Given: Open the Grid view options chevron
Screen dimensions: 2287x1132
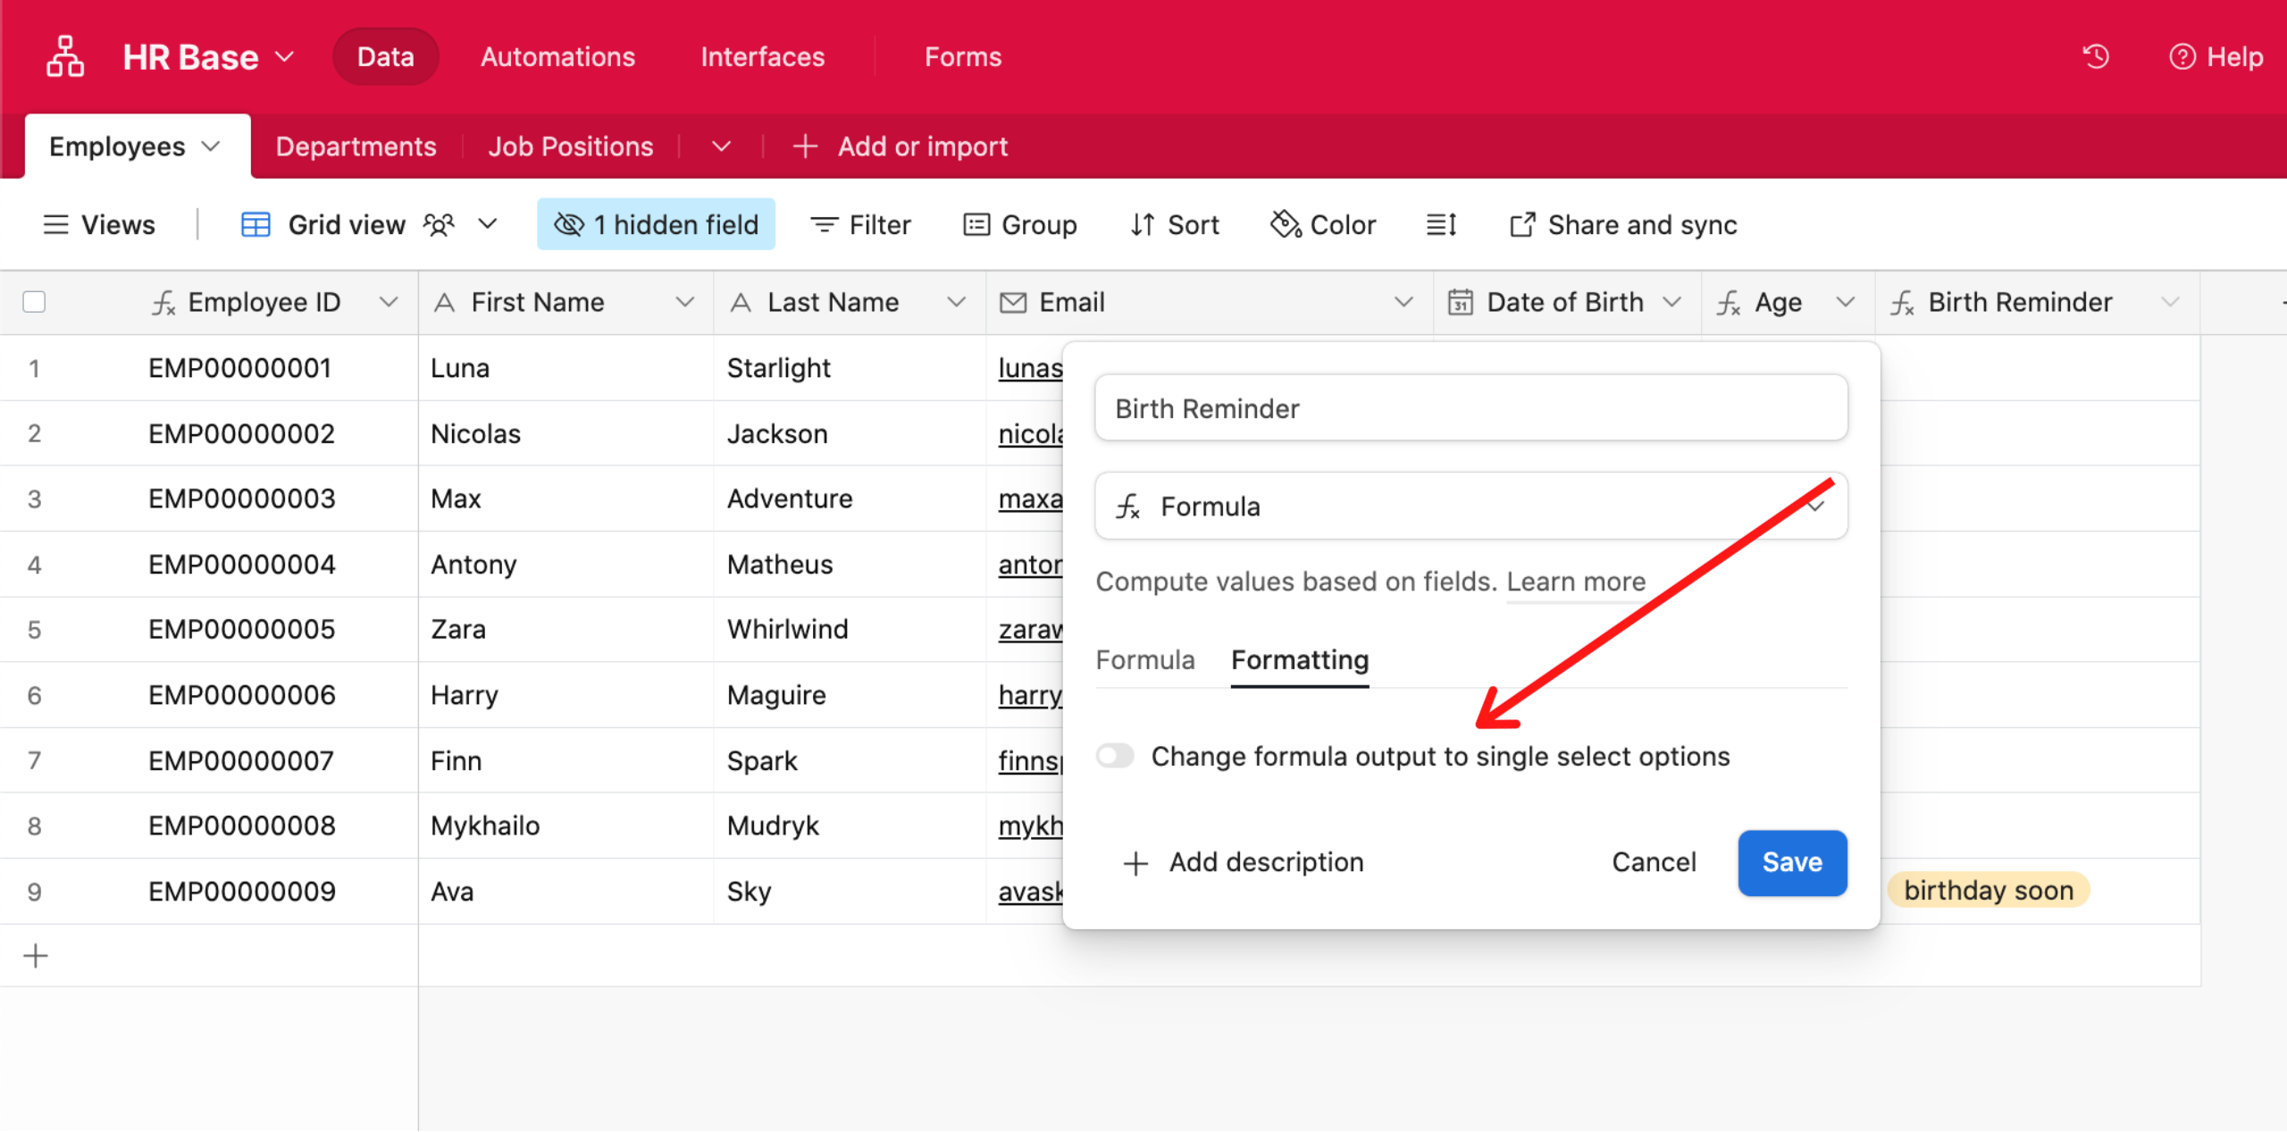Looking at the screenshot, I should coord(488,223).
